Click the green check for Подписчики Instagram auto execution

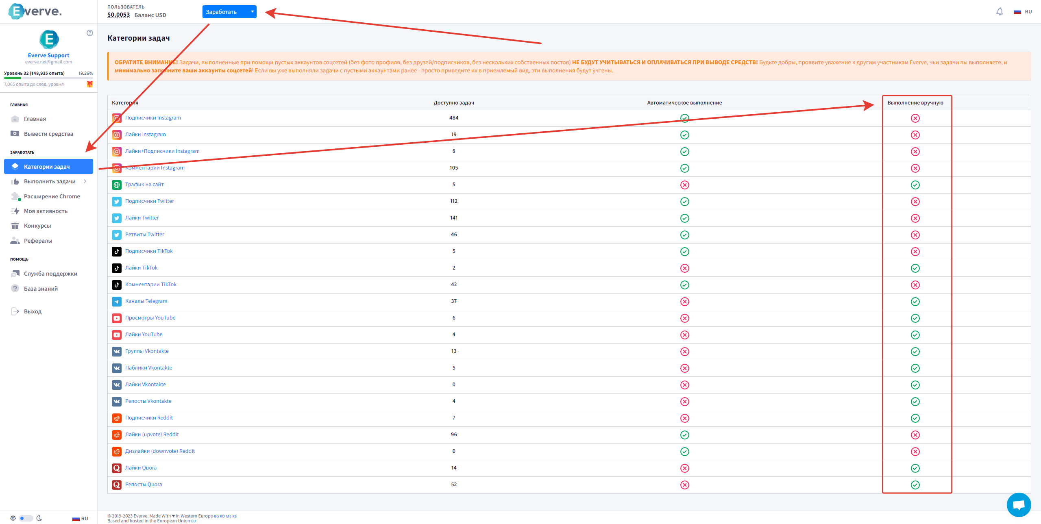click(x=685, y=118)
